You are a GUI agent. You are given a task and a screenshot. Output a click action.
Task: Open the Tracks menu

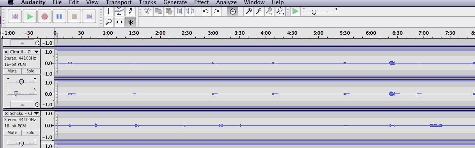(x=147, y=2)
